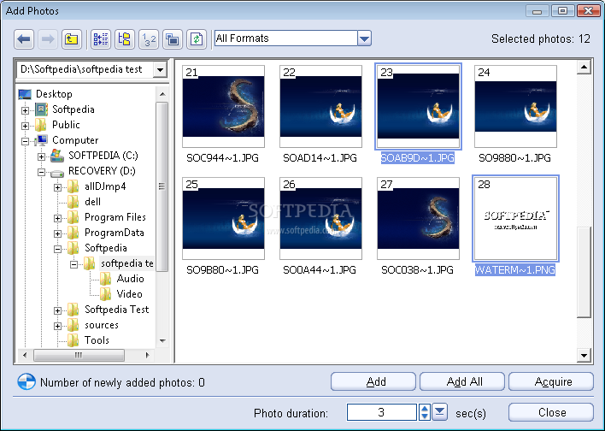
Task: Expand the Program Files folder
Action: [57, 219]
